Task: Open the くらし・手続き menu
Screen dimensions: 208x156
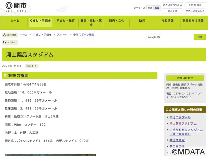Action: (40, 21)
